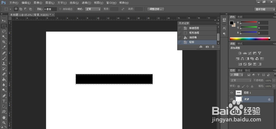Toggle visibility of 背景 layer
276x129 pixels.
pyautogui.click(x=232, y=99)
